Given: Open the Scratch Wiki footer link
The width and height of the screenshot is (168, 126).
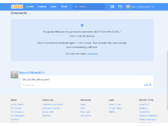Looking at the screenshot, I should pyautogui.click(x=48, y=112).
